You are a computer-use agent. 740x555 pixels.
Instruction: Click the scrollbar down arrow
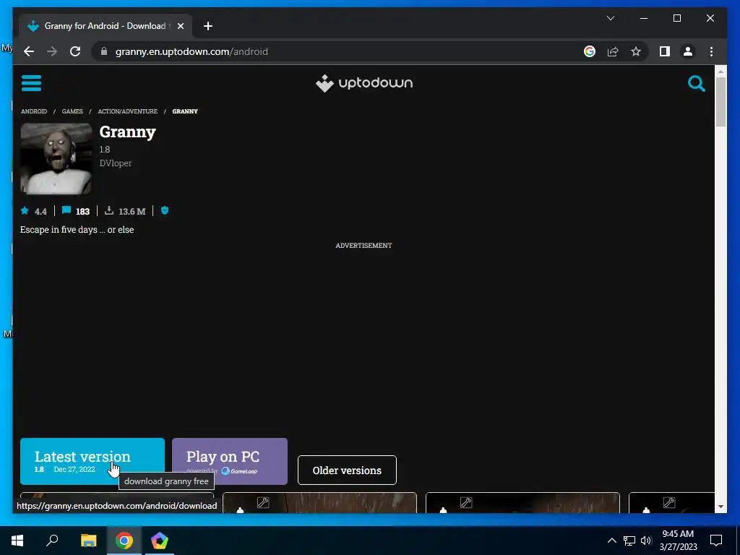720,507
